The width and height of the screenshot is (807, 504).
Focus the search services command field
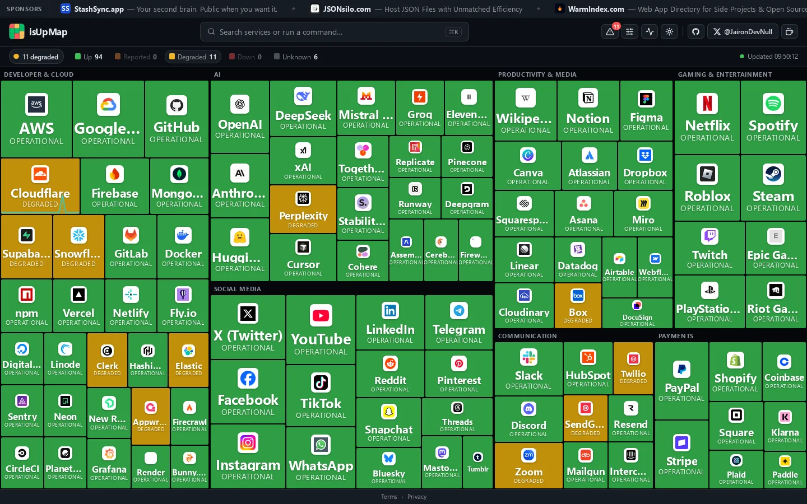[335, 32]
